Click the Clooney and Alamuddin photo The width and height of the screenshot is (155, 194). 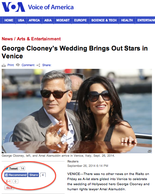point(77,111)
